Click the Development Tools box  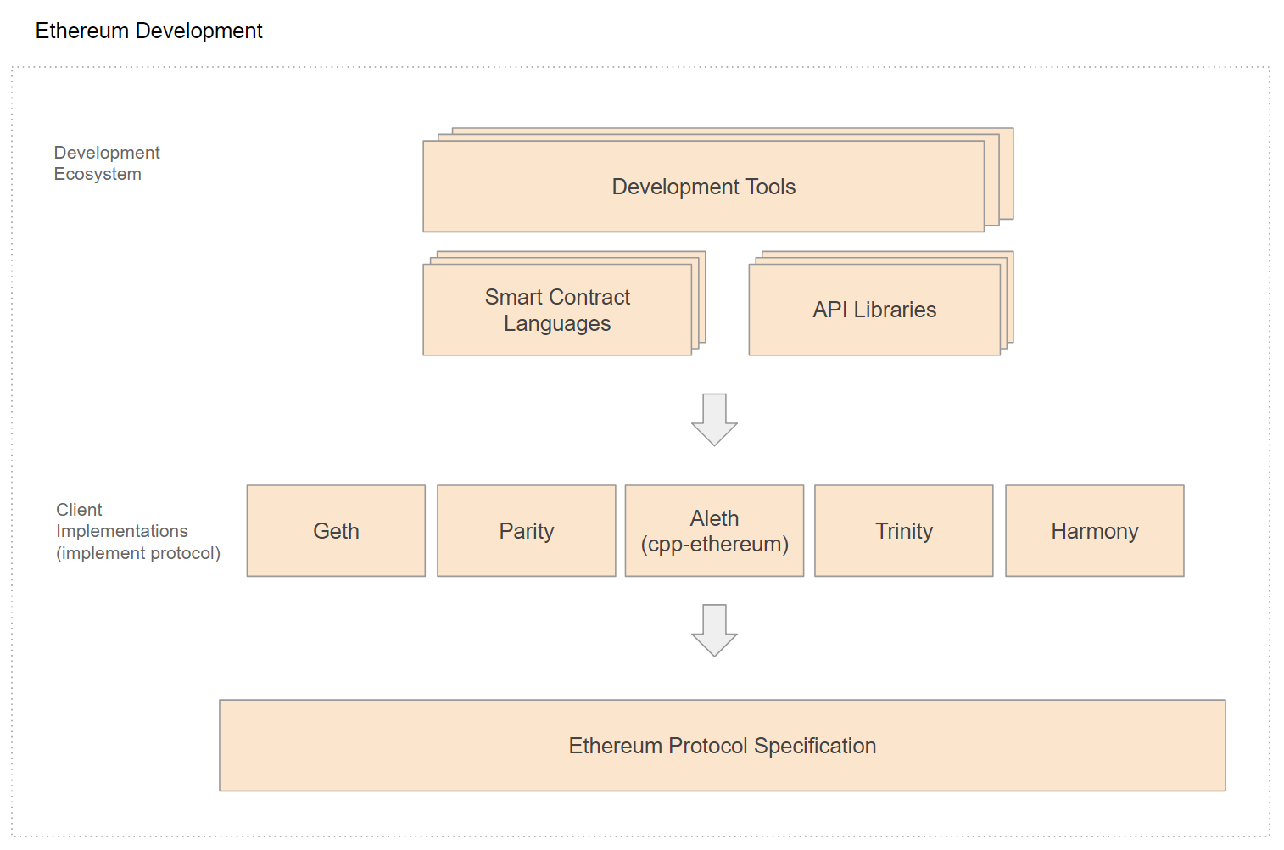[703, 187]
